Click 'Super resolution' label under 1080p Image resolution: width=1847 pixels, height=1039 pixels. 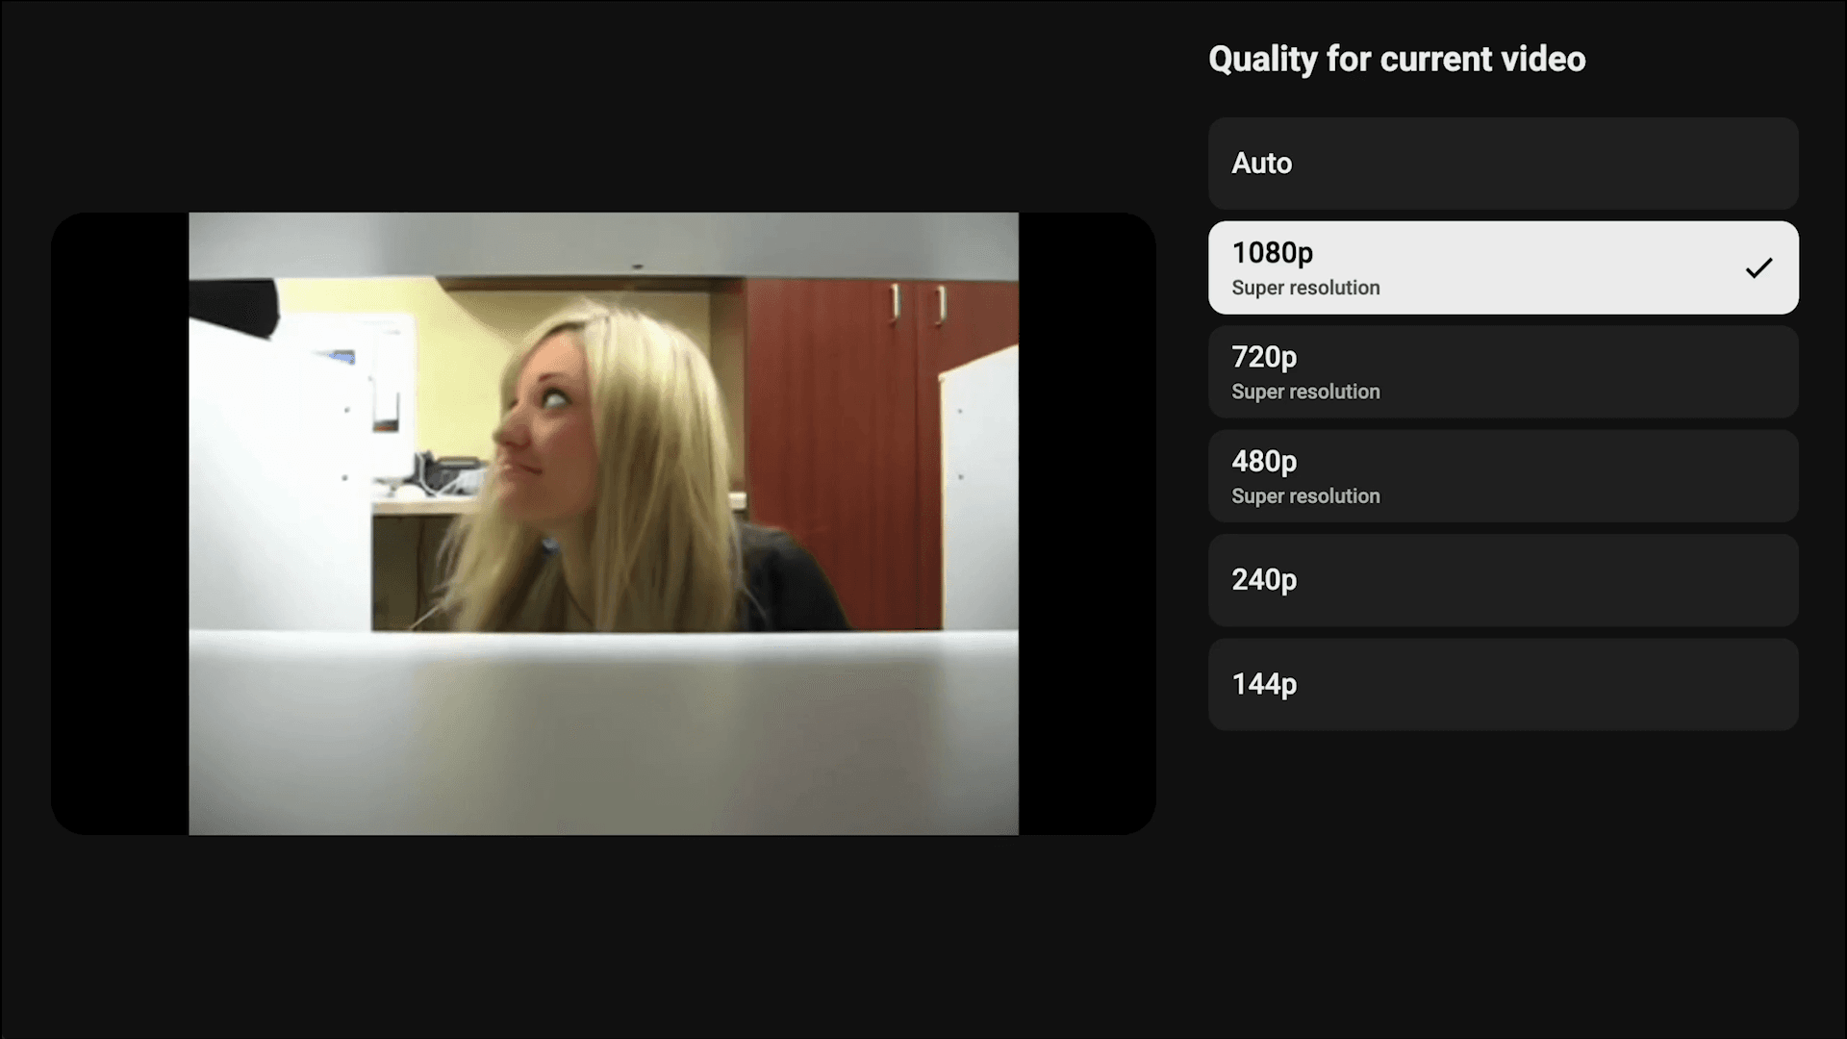[1305, 288]
